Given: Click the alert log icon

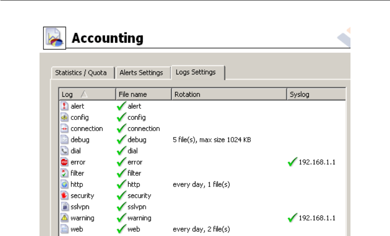Looking at the screenshot, I should (65, 106).
